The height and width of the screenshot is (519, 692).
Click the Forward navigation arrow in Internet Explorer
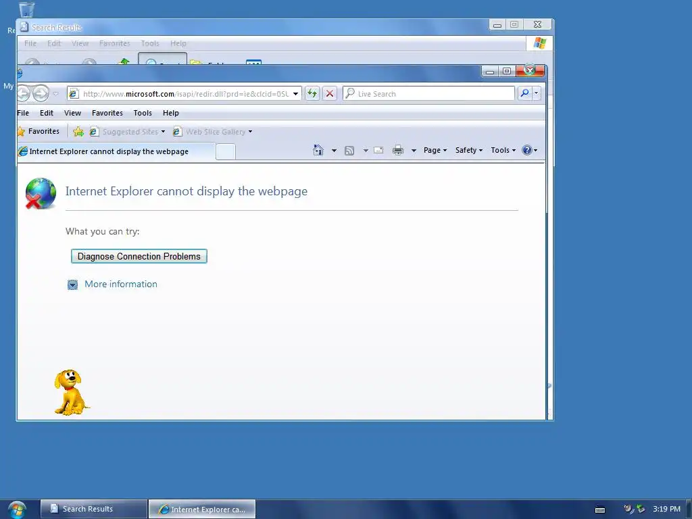click(x=41, y=93)
